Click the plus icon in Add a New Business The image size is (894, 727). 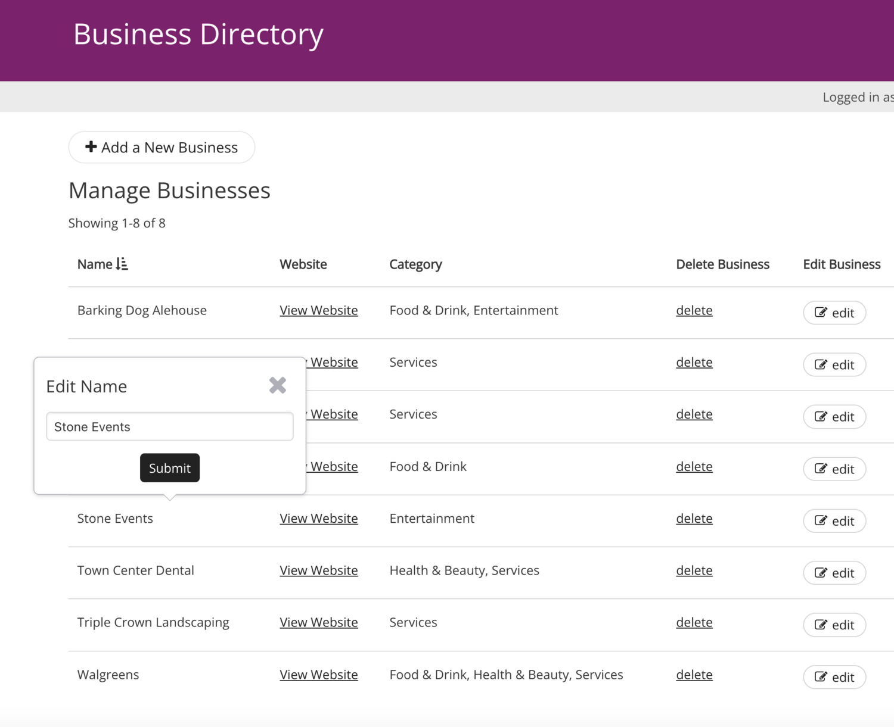pyautogui.click(x=91, y=146)
